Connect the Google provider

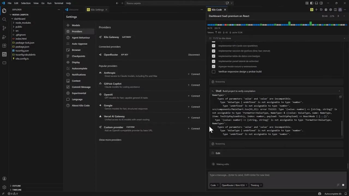(194, 107)
